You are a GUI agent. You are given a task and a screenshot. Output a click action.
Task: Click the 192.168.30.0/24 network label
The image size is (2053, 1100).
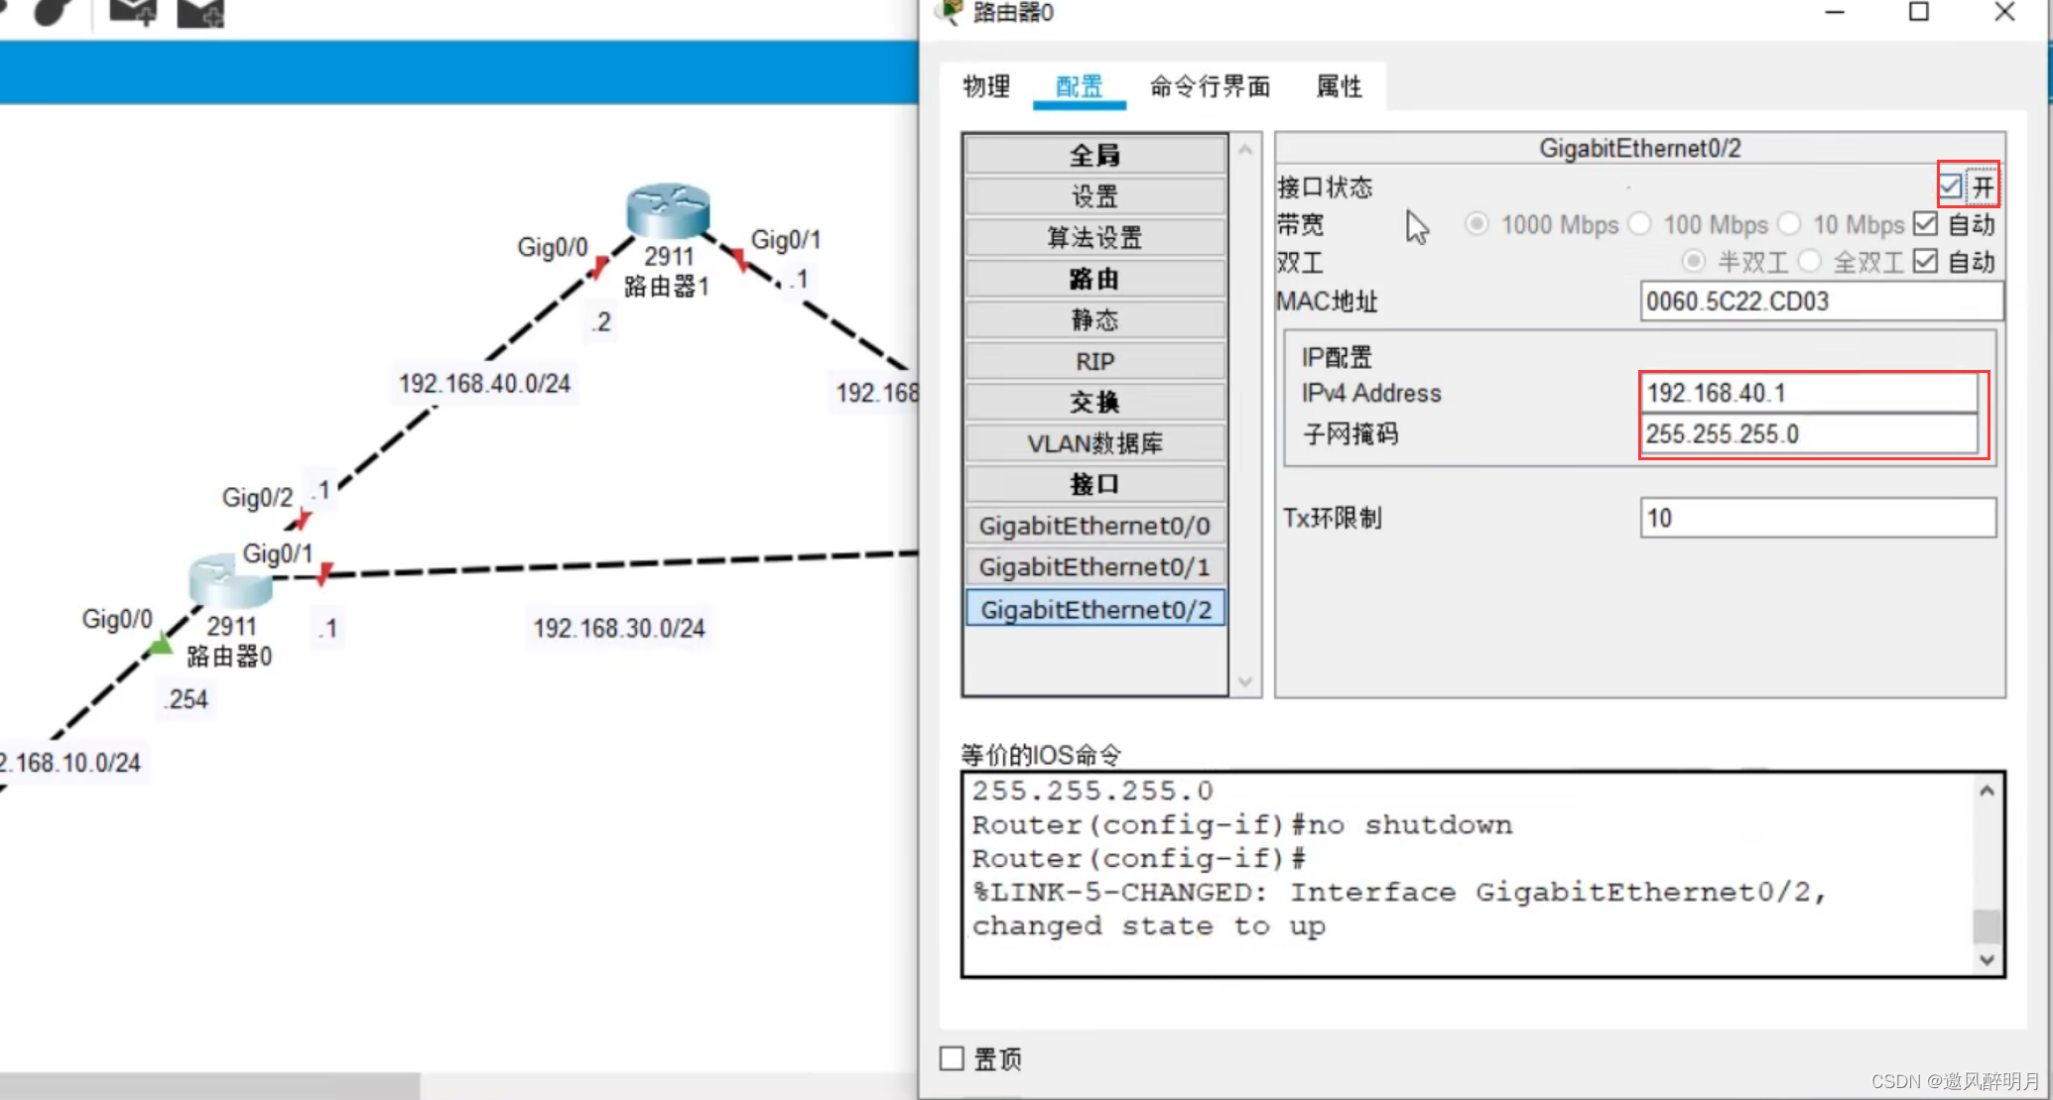click(x=619, y=628)
